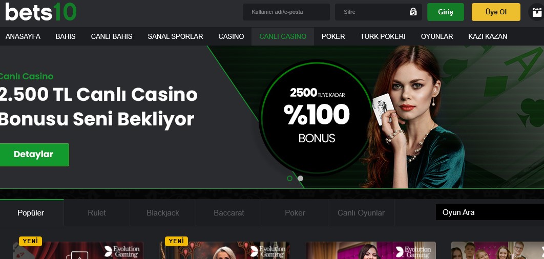The width and height of the screenshot is (544, 259).
Task: Open the first YENİ Evolution Gaming thumbnail
Action: pos(78,250)
